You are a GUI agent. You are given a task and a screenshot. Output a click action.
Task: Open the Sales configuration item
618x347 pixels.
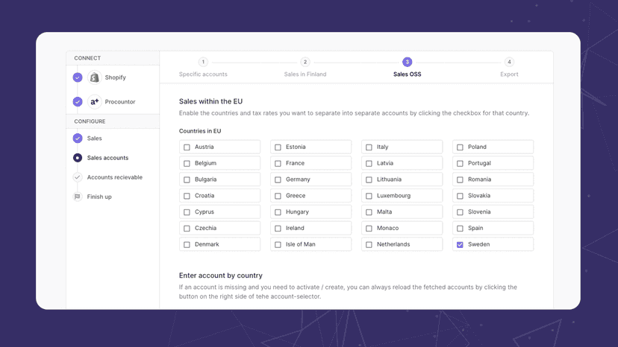click(94, 139)
